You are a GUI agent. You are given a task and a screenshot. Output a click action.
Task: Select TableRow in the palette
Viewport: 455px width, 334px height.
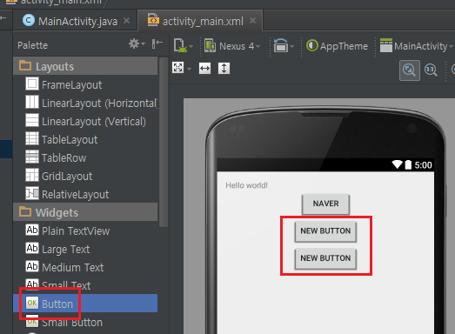[85, 157]
